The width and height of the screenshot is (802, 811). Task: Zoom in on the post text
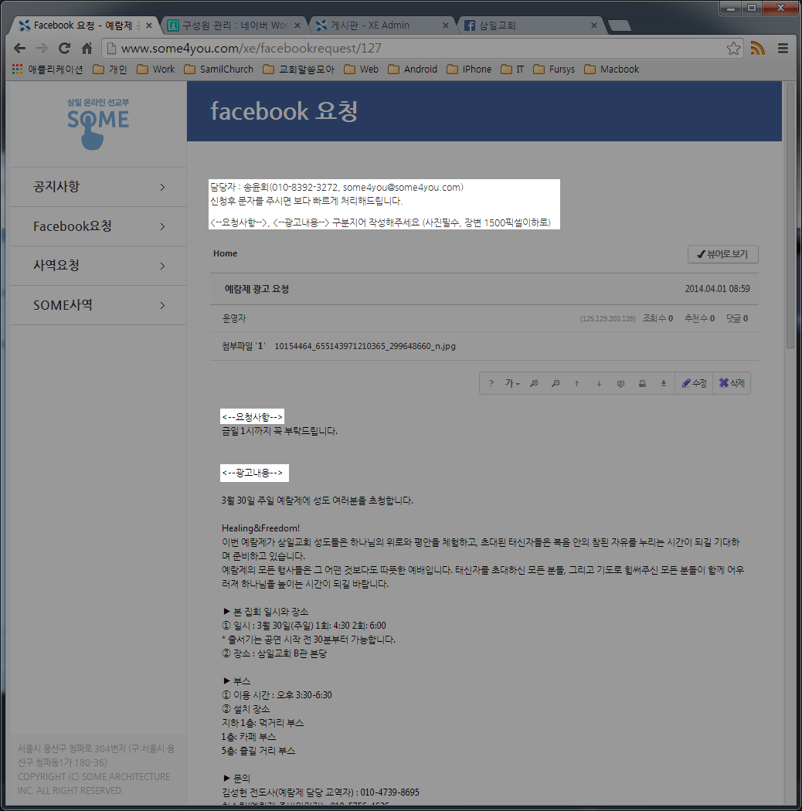point(534,382)
